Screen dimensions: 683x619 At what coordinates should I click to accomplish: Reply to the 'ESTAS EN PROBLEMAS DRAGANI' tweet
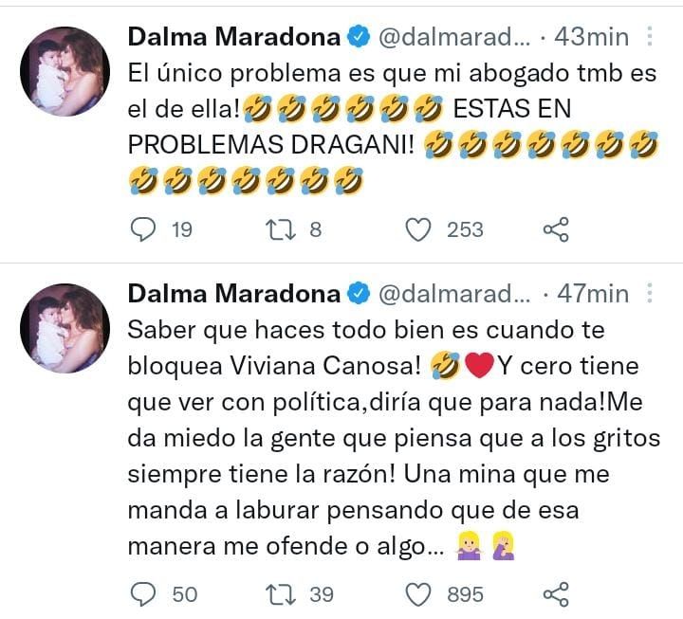click(x=142, y=229)
